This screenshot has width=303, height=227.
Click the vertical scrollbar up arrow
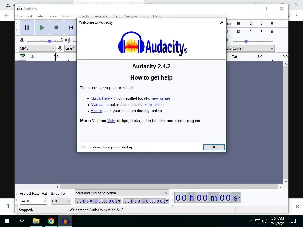point(286,64)
